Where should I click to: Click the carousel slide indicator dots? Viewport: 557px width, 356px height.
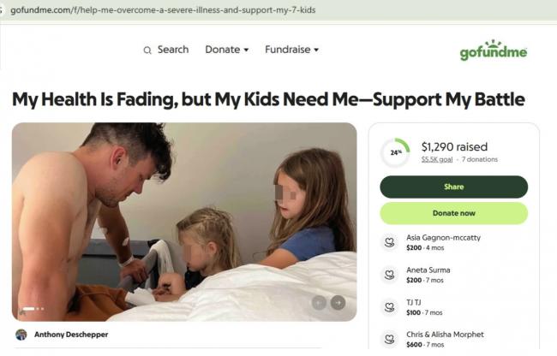(x=33, y=308)
